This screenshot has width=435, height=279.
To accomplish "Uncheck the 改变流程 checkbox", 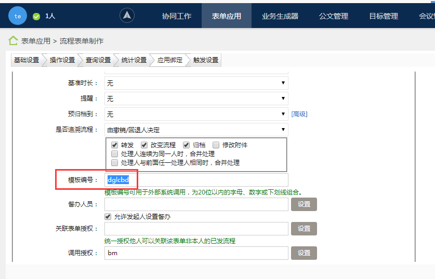I will (144, 145).
